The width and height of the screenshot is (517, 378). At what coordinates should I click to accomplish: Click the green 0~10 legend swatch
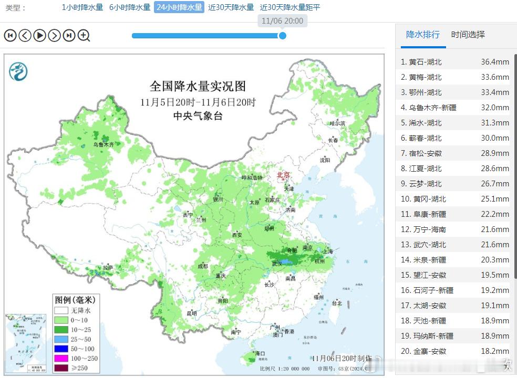coord(63,319)
